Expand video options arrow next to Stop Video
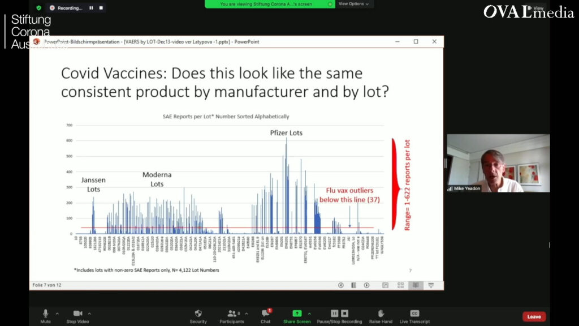This screenshot has height=326, width=579. [x=89, y=314]
